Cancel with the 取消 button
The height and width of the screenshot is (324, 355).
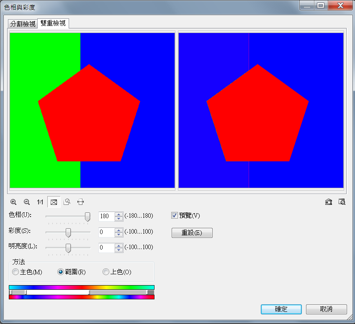point(326,309)
